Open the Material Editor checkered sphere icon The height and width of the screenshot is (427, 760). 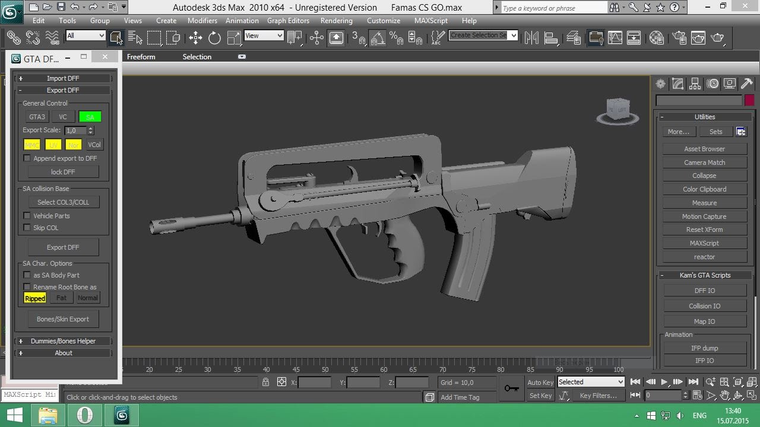point(656,38)
